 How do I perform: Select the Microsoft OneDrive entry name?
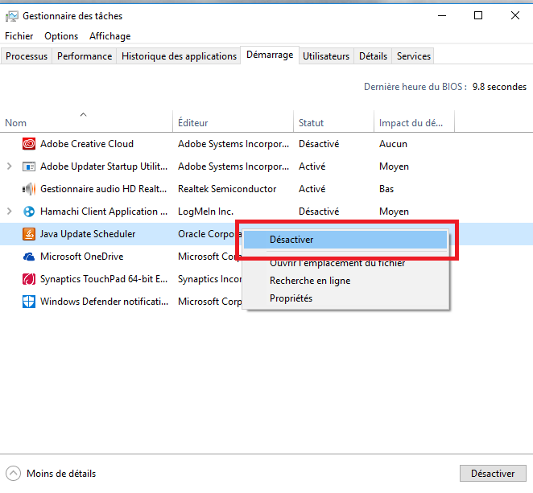[81, 257]
